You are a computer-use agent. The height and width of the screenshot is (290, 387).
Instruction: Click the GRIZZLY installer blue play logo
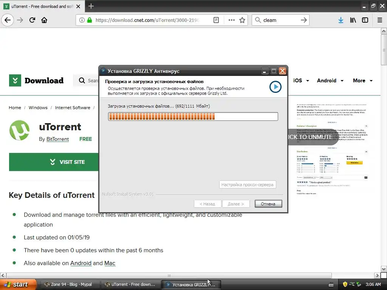tap(275, 87)
